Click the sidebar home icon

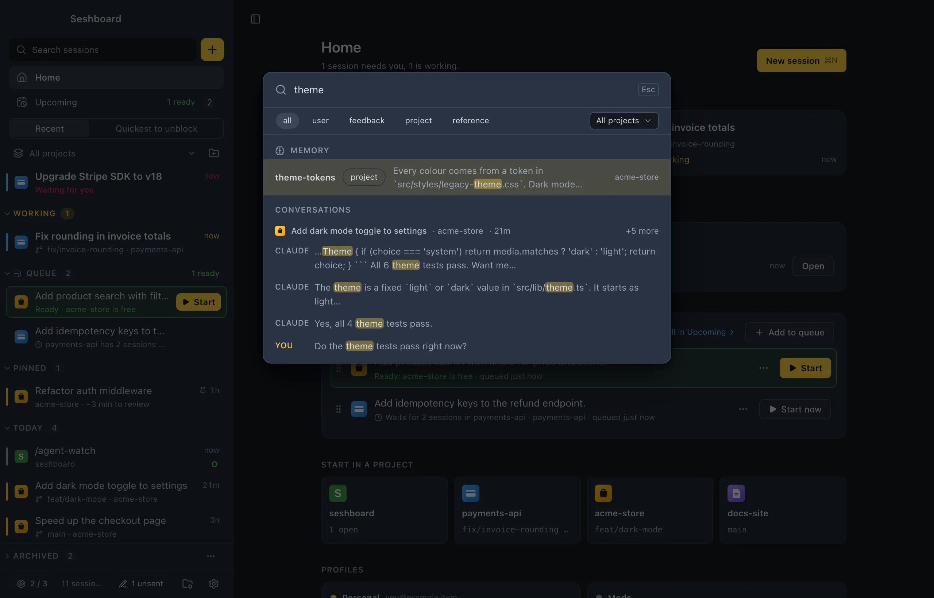tap(22, 77)
